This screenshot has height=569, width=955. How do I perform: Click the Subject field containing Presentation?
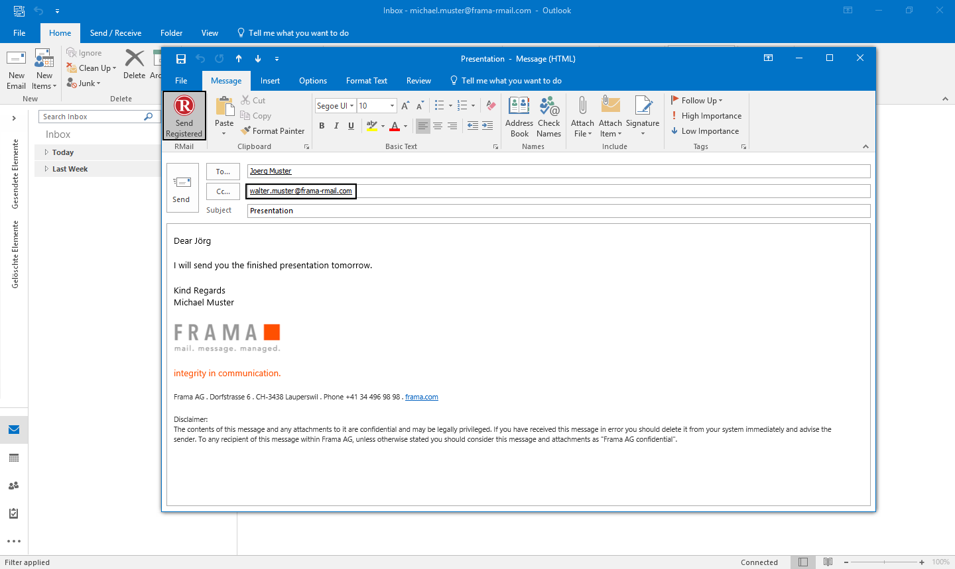558,211
